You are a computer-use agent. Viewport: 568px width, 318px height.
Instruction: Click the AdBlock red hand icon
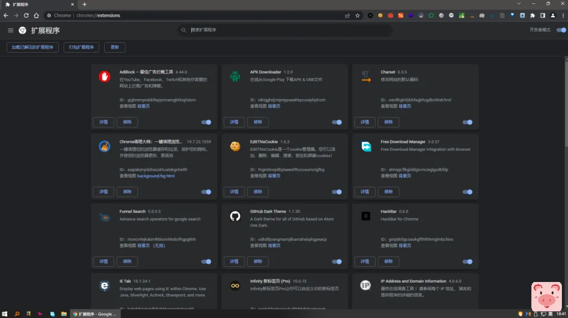point(104,76)
